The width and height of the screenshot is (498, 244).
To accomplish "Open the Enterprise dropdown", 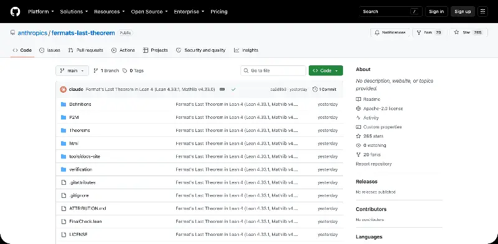I will (189, 12).
